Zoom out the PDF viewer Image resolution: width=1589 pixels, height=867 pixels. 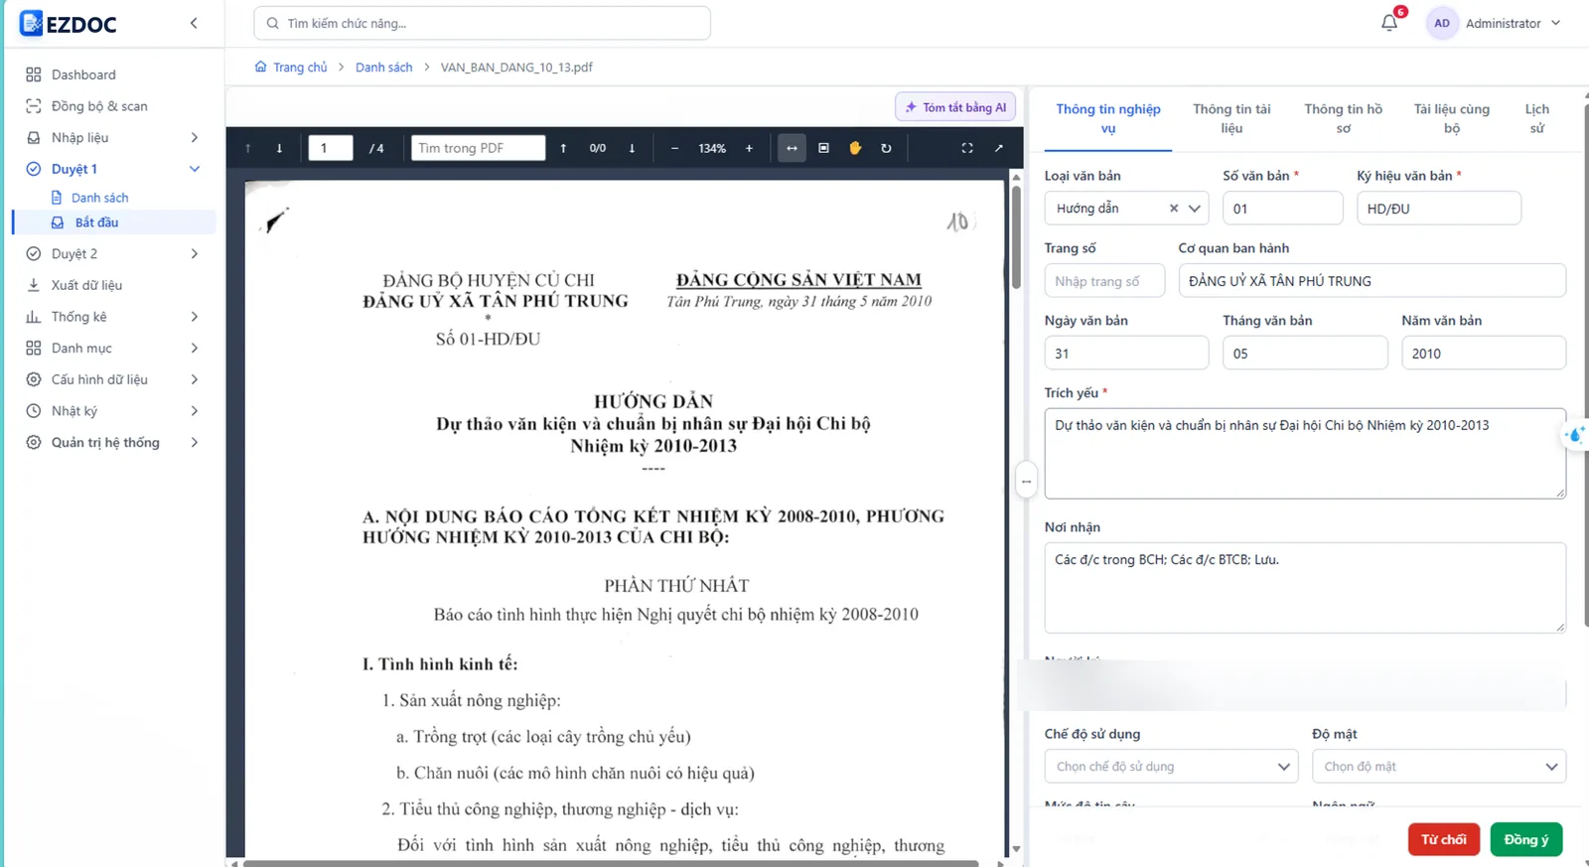click(674, 148)
